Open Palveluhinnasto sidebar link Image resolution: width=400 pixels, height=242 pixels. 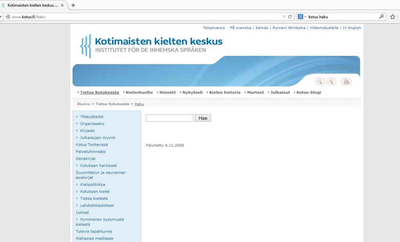91,151
